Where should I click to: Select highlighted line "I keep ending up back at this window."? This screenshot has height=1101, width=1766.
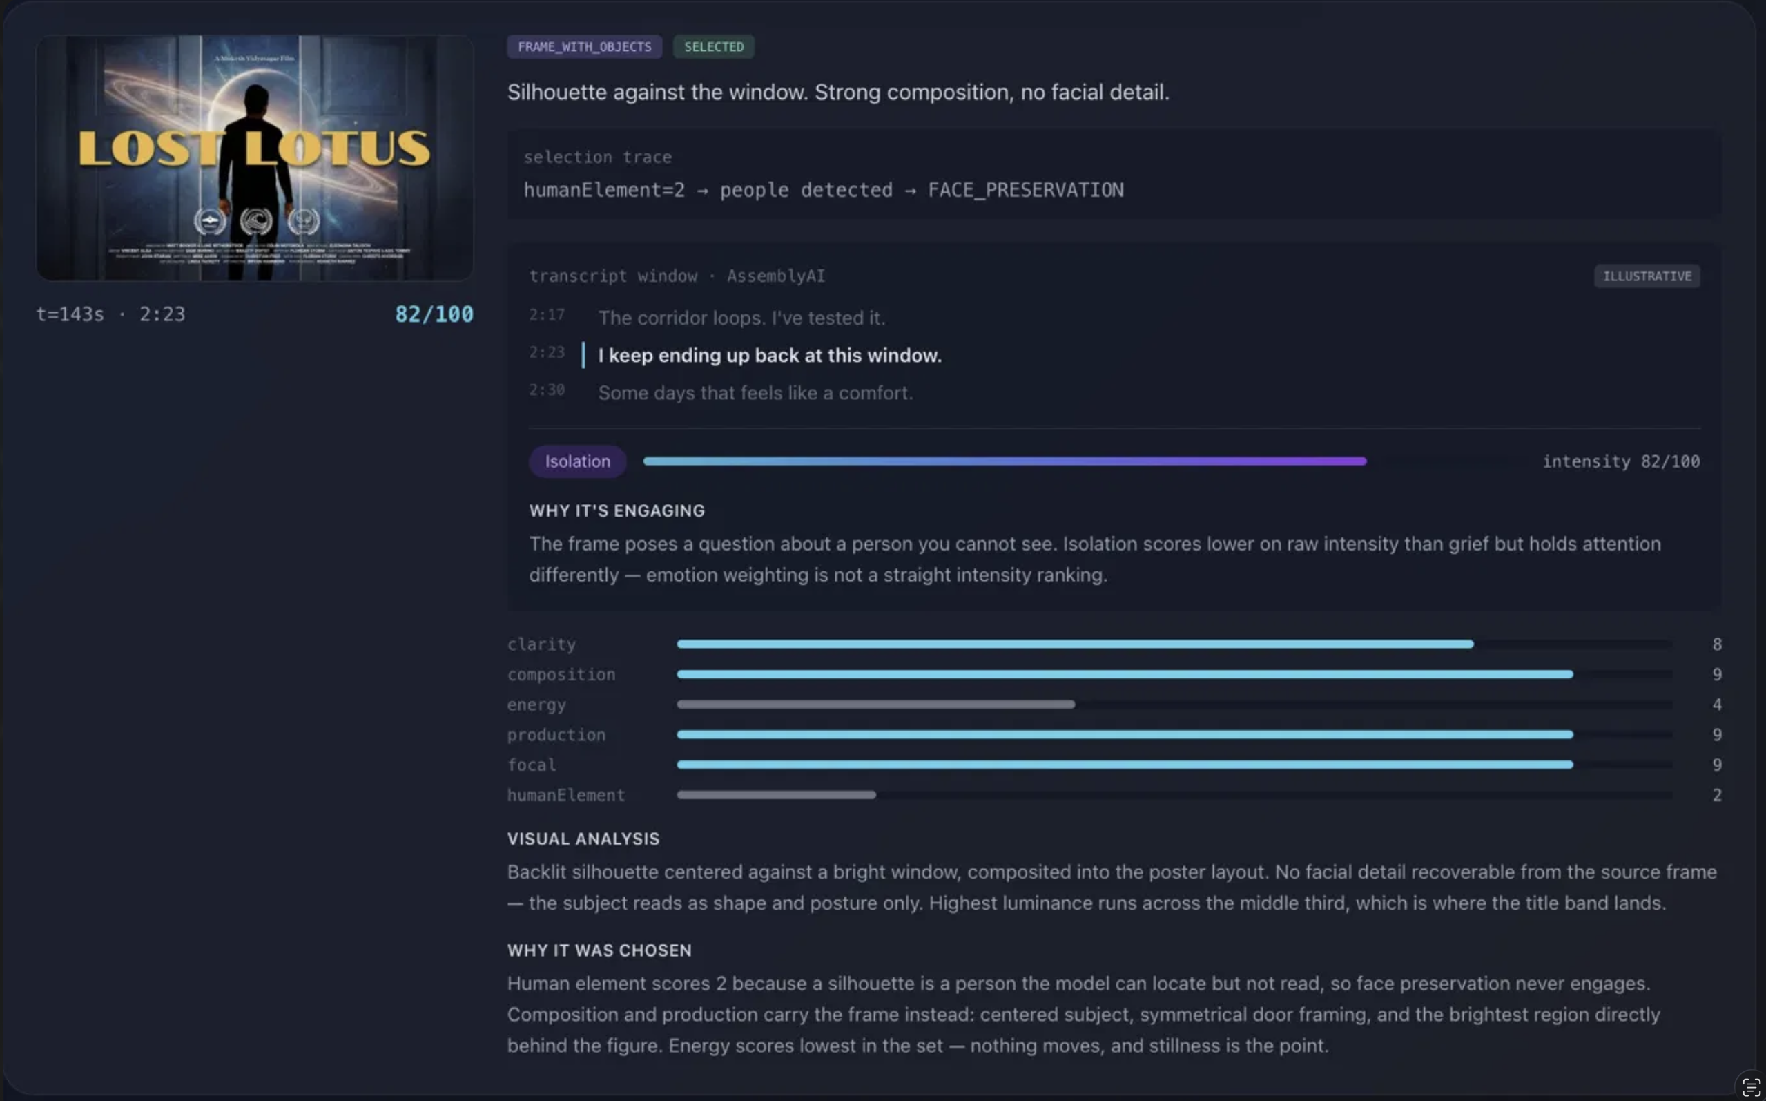tap(770, 355)
